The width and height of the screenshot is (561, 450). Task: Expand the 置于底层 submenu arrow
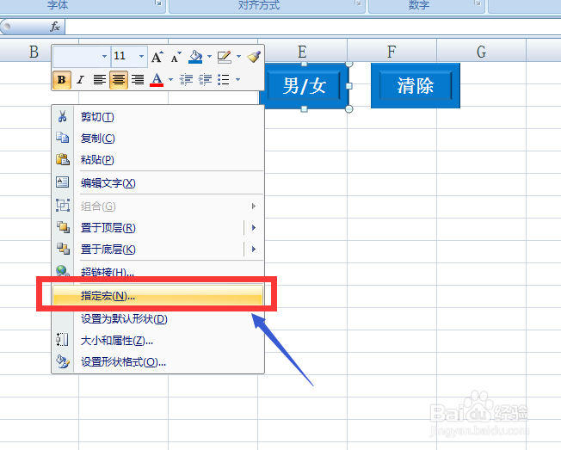point(254,249)
